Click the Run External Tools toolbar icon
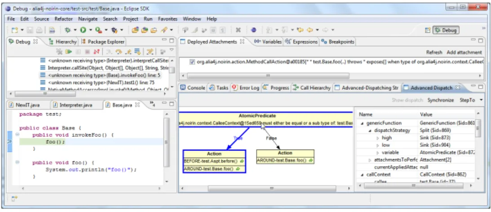491x212 pixels. (x=98, y=30)
